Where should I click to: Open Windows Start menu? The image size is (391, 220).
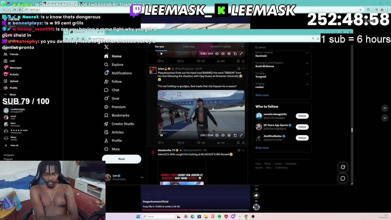(138, 217)
